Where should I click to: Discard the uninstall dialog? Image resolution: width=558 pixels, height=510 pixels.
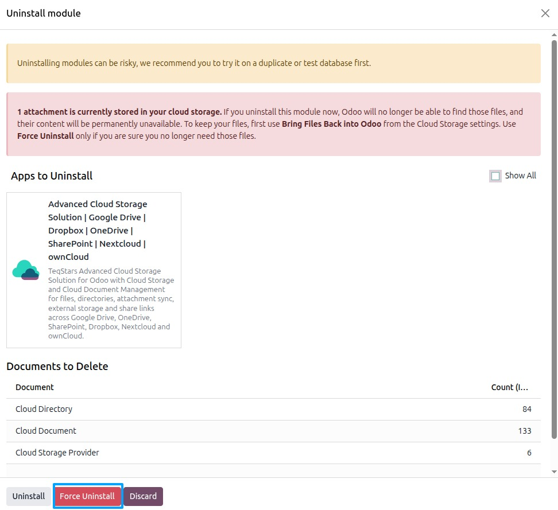[143, 496]
